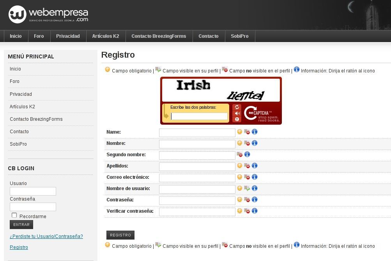This screenshot has height=261, width=391.
Task: Select Contacto BreezingForms in the sidebar menu
Action: coord(51,119)
